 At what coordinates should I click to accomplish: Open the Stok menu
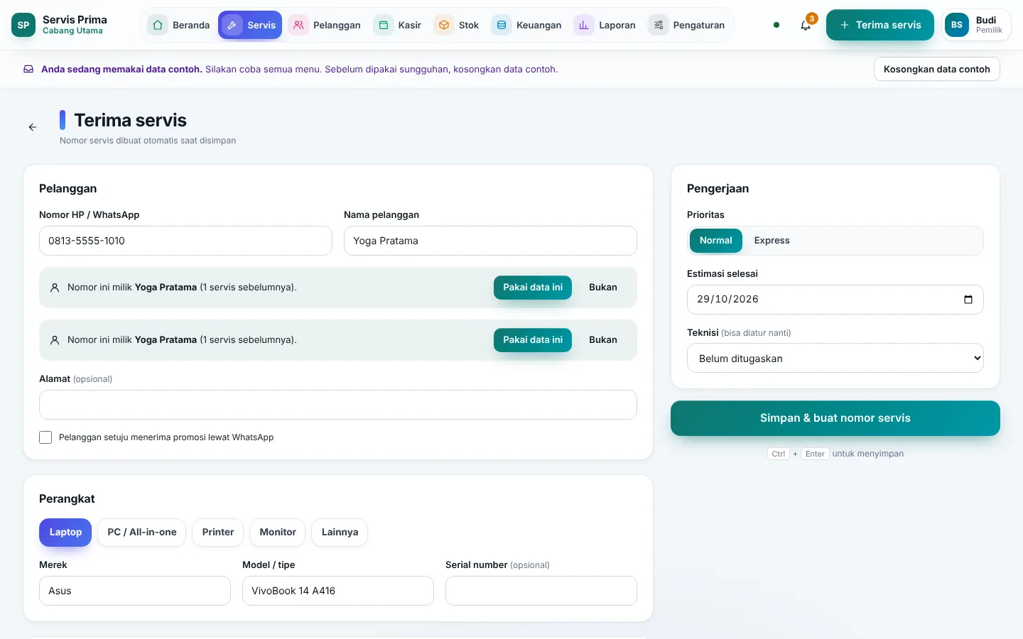coord(457,25)
